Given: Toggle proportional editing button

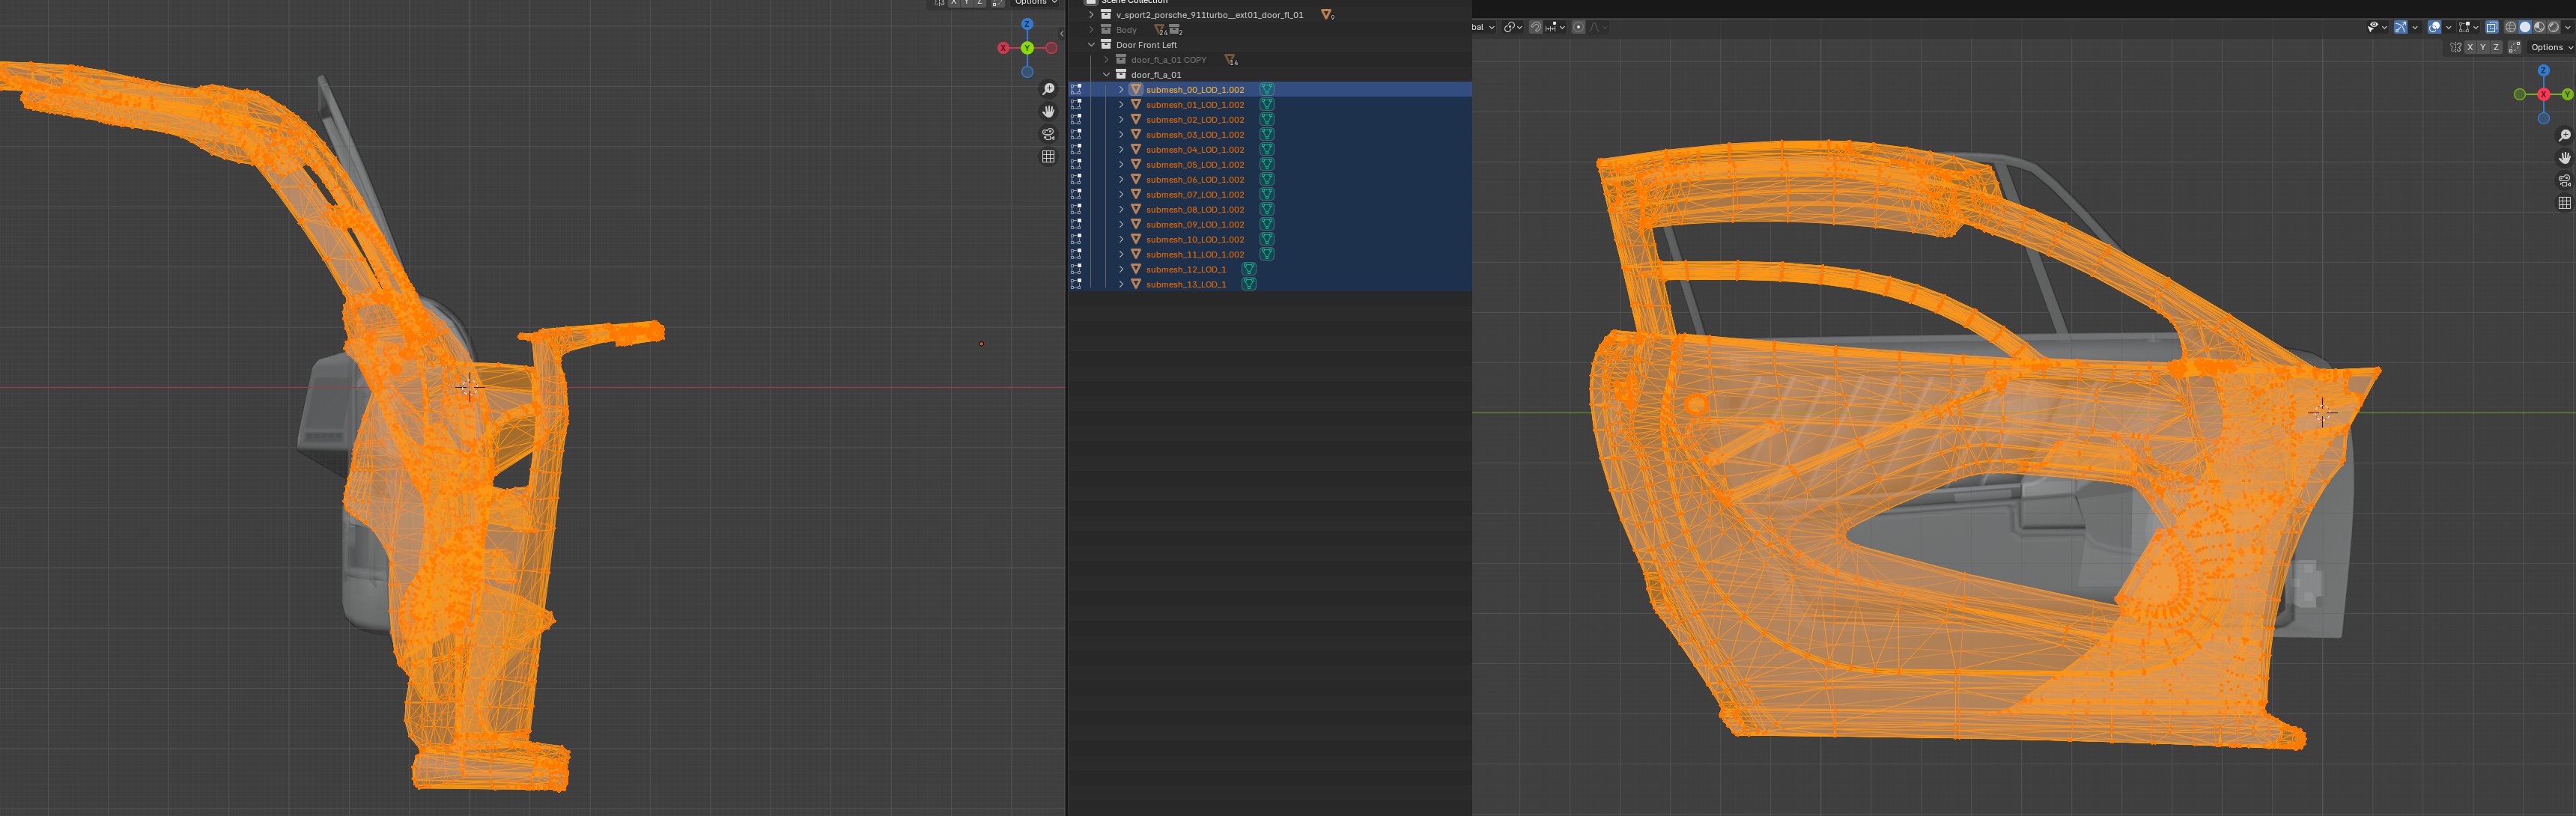Looking at the screenshot, I should pos(1579,27).
